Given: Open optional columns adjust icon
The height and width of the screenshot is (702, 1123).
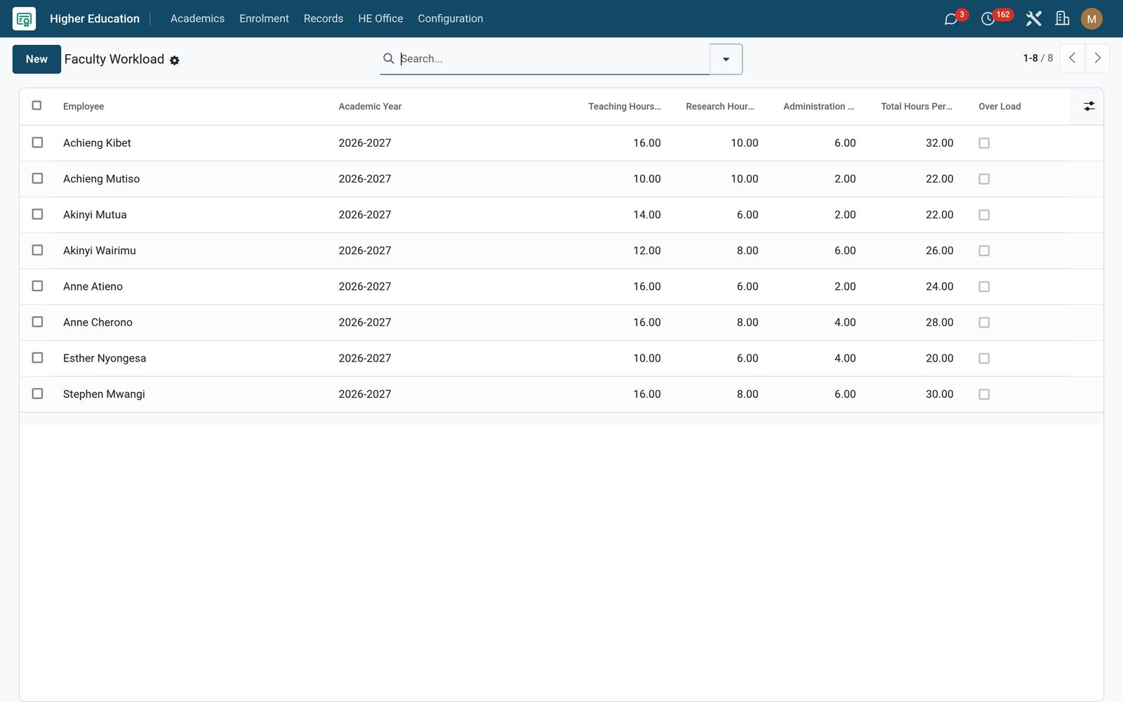Looking at the screenshot, I should pyautogui.click(x=1089, y=106).
